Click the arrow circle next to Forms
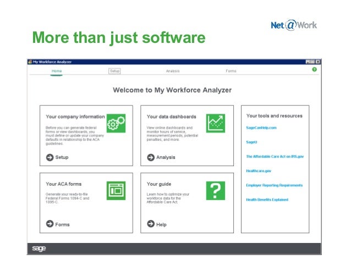The height and width of the screenshot is (271, 351). [50, 224]
